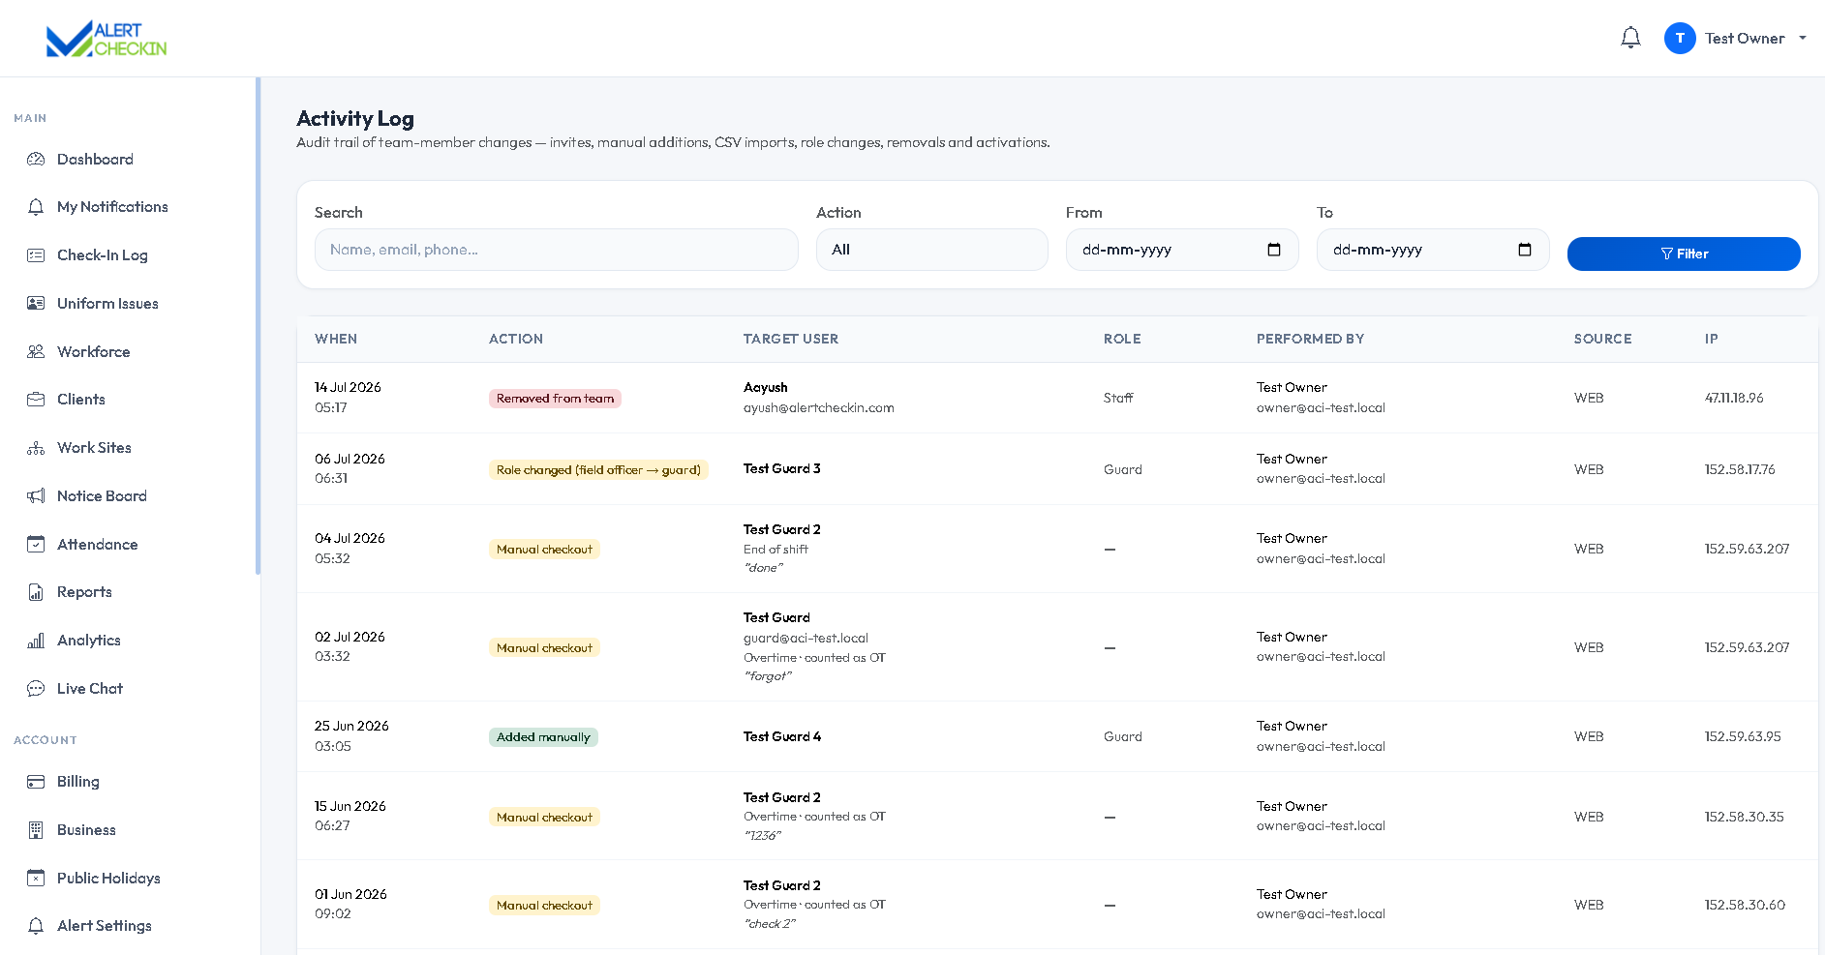The image size is (1825, 955).
Task: Click the Analytics bar chart icon
Action: pos(36,641)
